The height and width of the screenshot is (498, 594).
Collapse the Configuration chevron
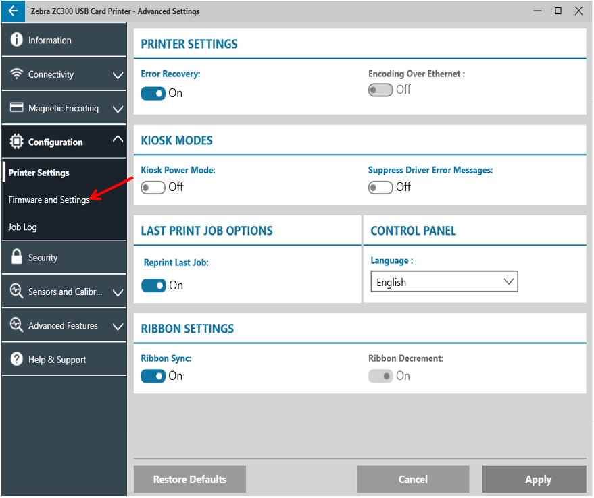[x=118, y=139]
